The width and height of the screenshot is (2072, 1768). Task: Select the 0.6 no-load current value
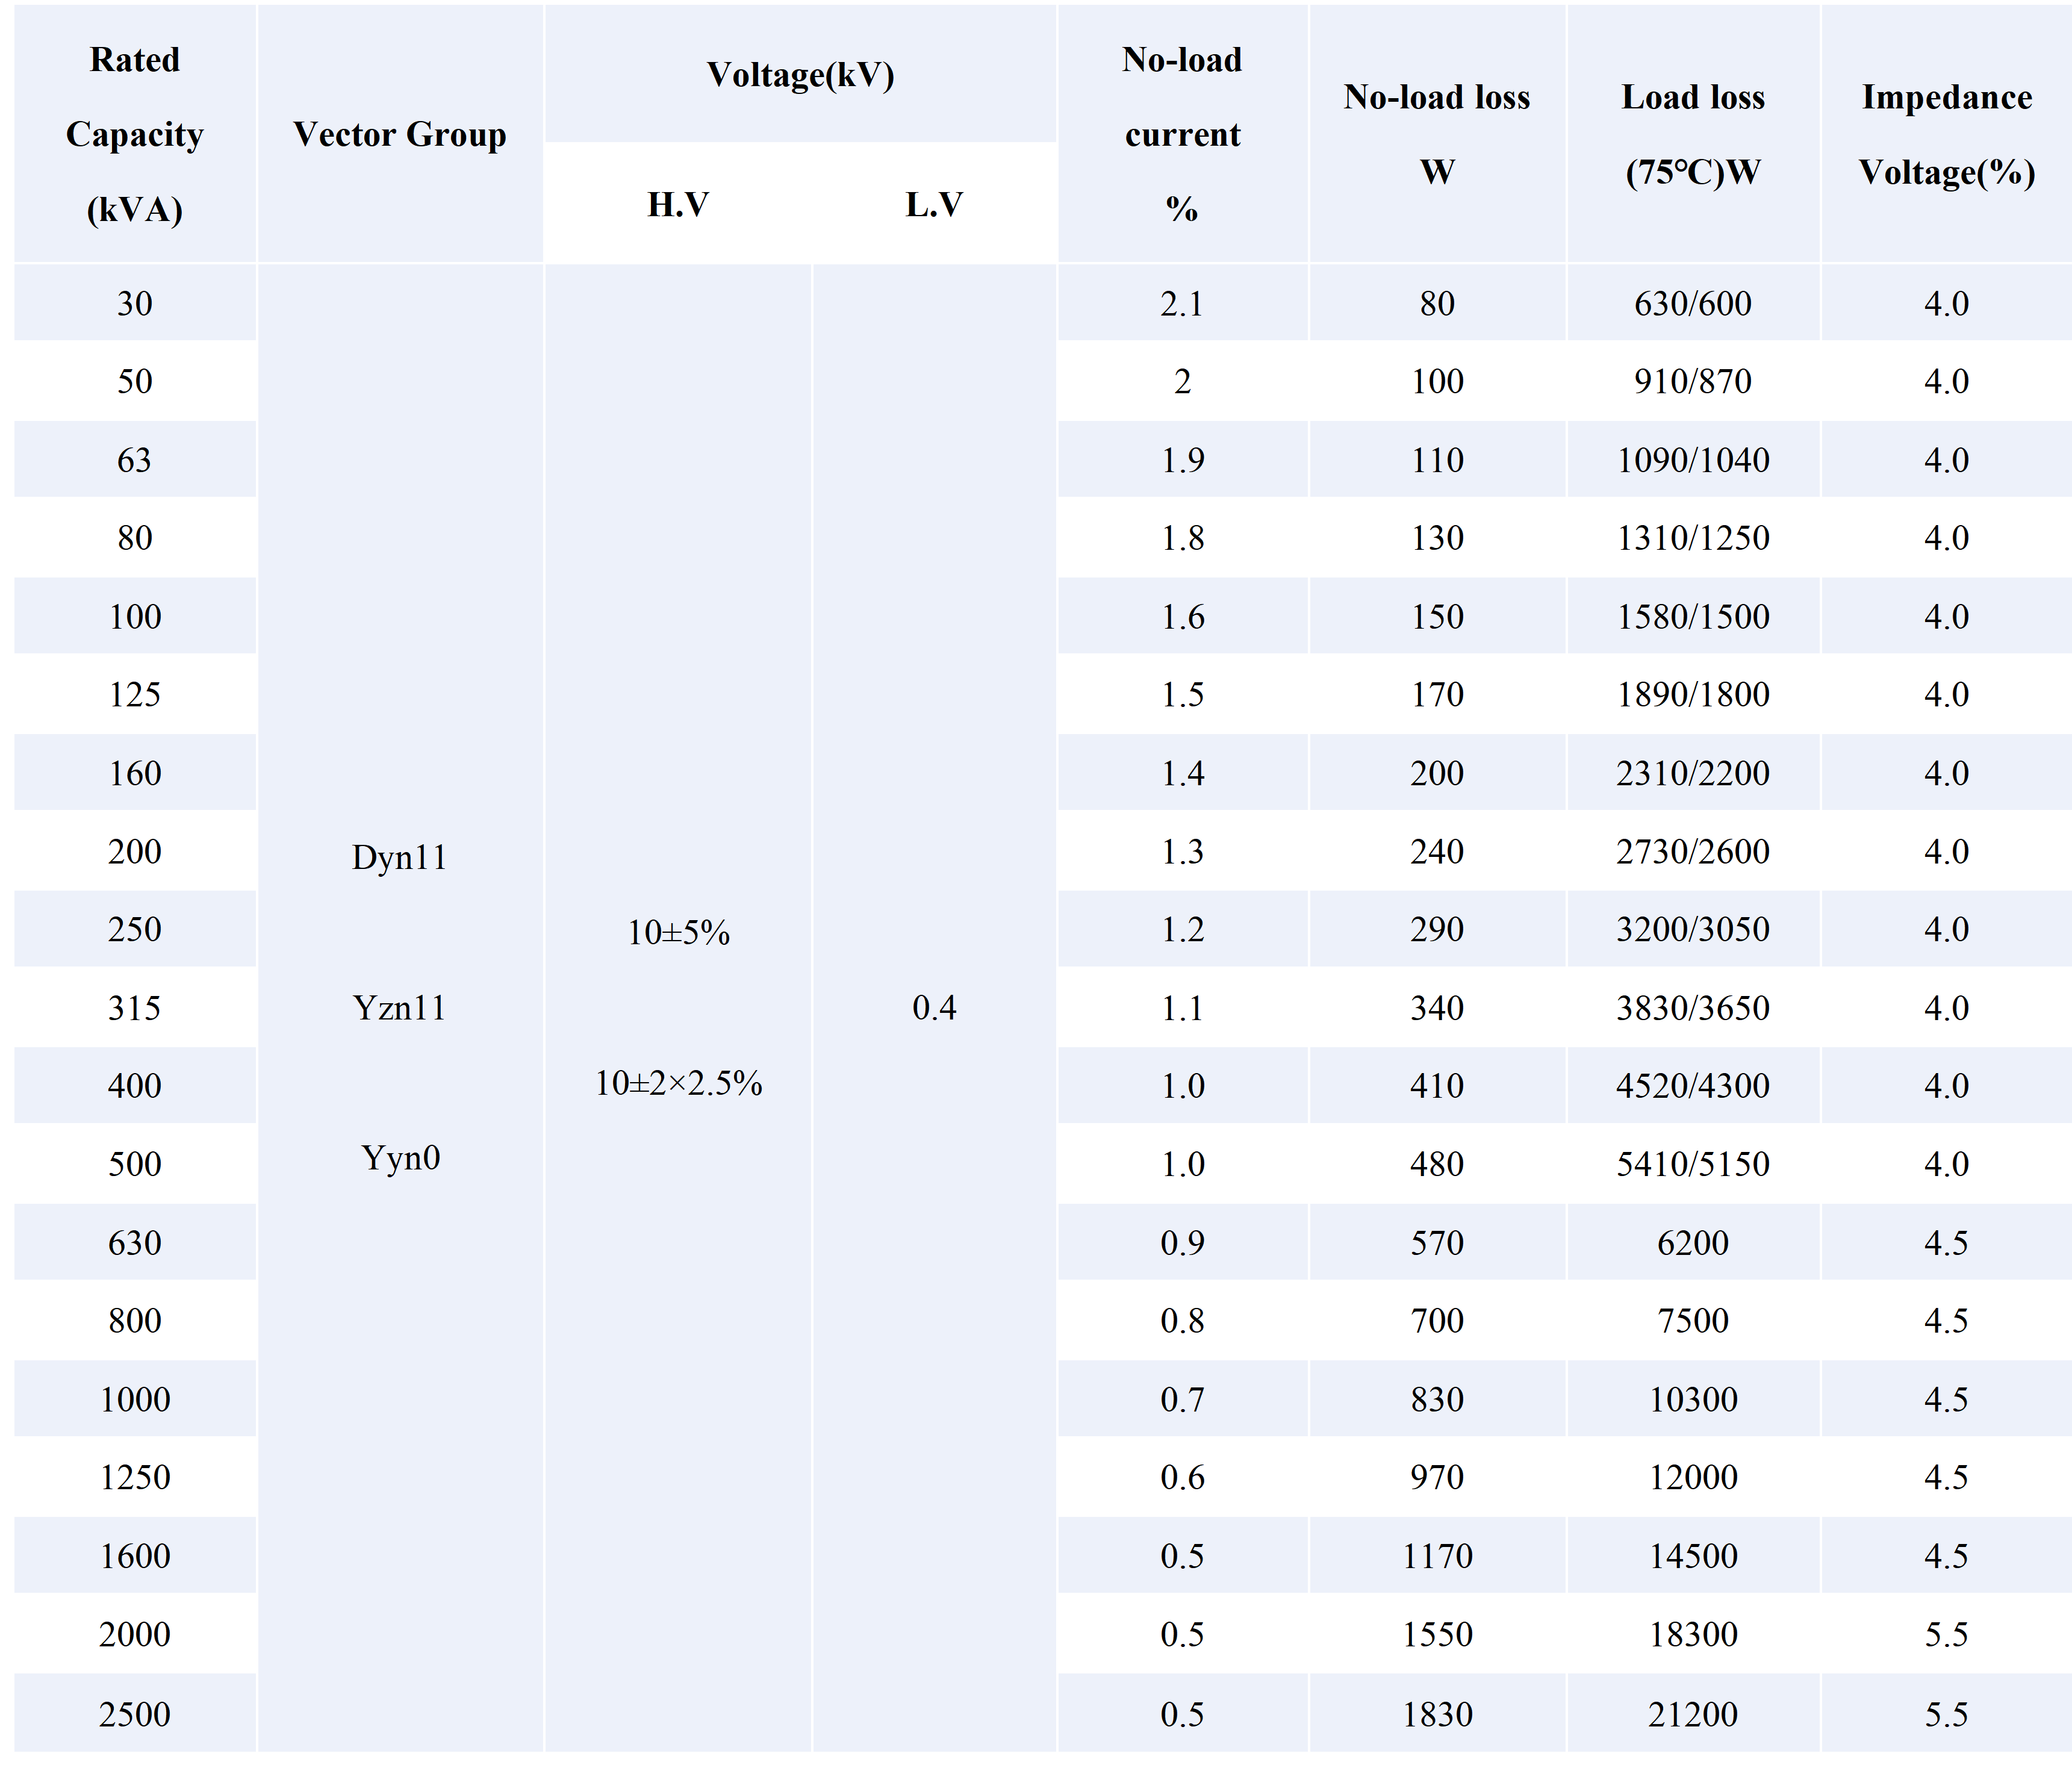[1182, 1477]
